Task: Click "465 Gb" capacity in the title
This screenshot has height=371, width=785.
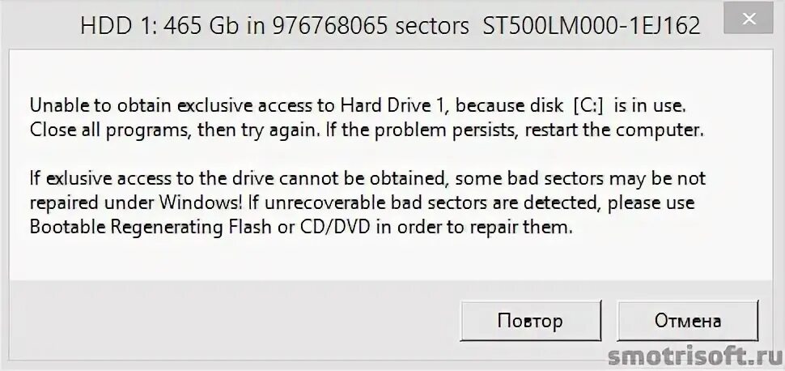Action: click(x=192, y=27)
